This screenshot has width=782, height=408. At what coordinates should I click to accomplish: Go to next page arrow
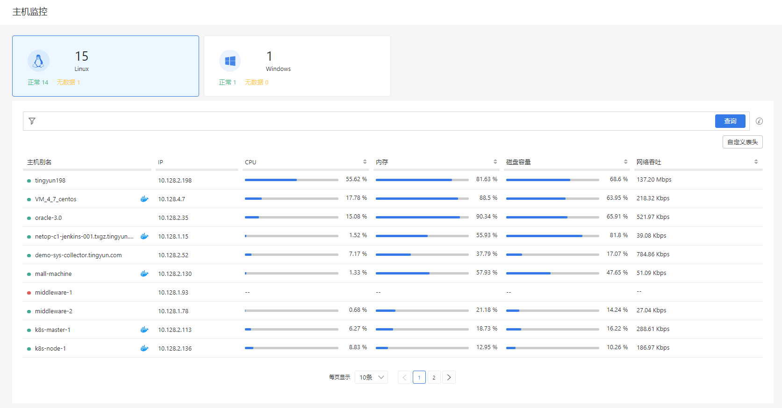tap(449, 377)
